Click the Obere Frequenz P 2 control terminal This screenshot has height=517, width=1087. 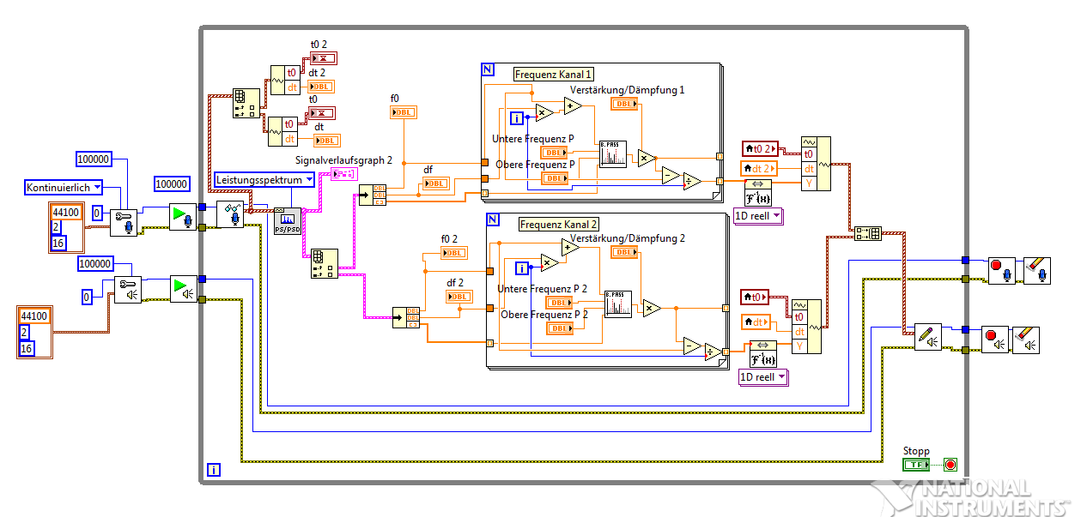[x=560, y=328]
